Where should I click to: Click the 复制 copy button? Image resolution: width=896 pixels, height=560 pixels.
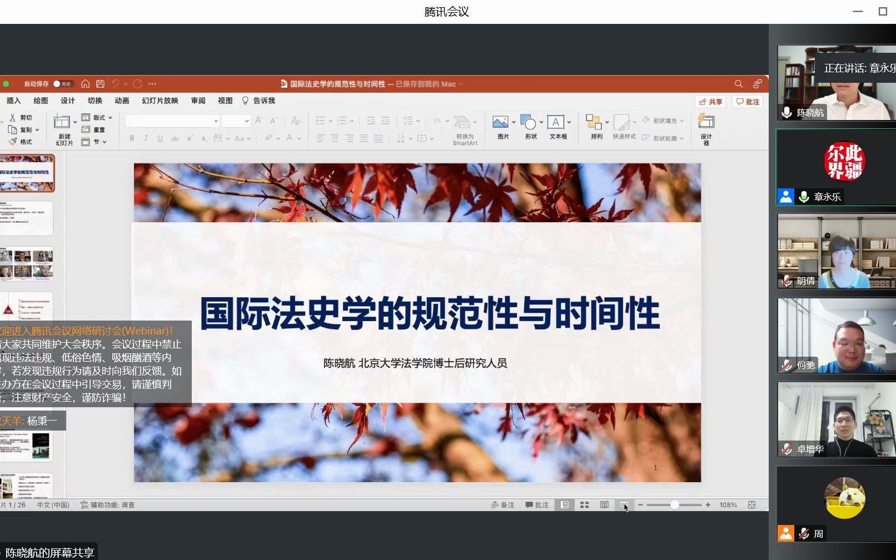point(21,129)
